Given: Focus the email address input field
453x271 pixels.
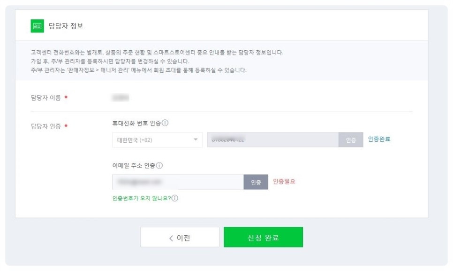Looking at the screenshot, I should 177,182.
